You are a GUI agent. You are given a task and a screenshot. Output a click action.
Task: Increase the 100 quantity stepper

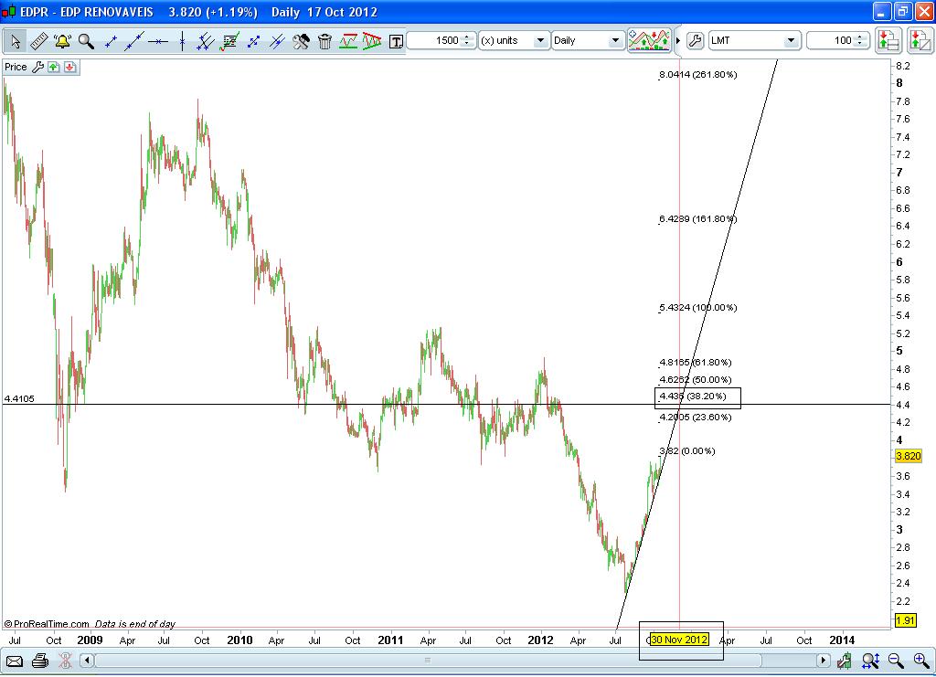tap(860, 37)
